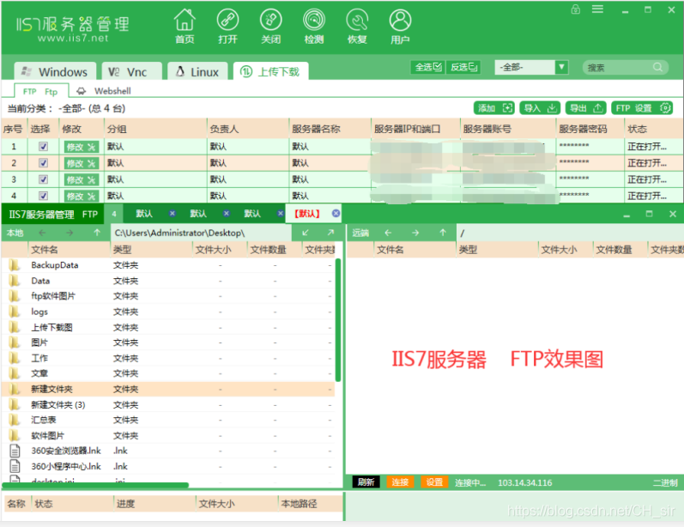This screenshot has width=684, height=527.
Task: Click the orange 连接 connect button
Action: (x=400, y=482)
